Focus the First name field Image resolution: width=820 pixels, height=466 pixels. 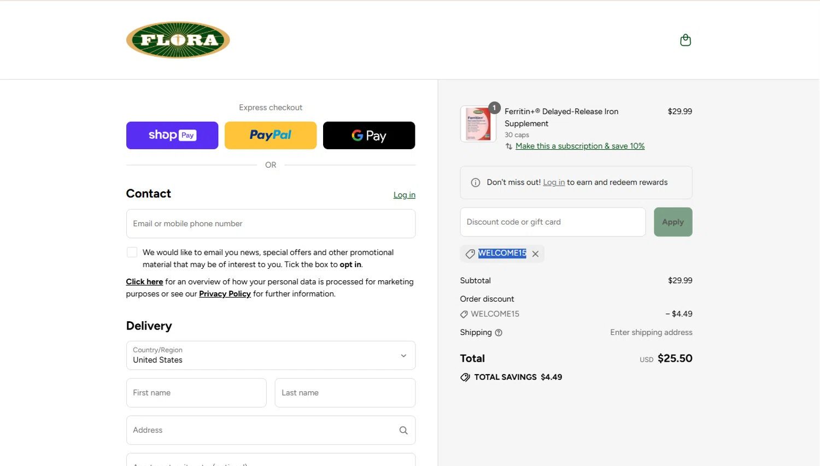pos(196,393)
